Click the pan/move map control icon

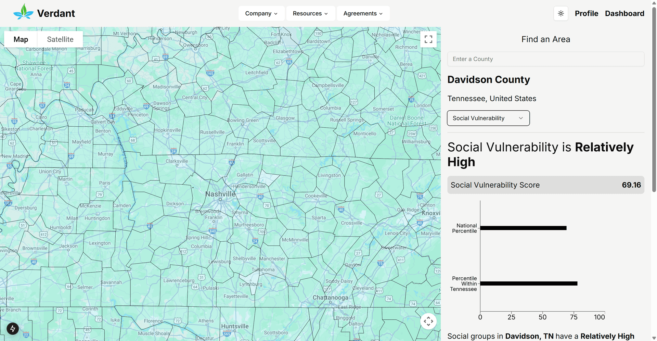click(428, 321)
